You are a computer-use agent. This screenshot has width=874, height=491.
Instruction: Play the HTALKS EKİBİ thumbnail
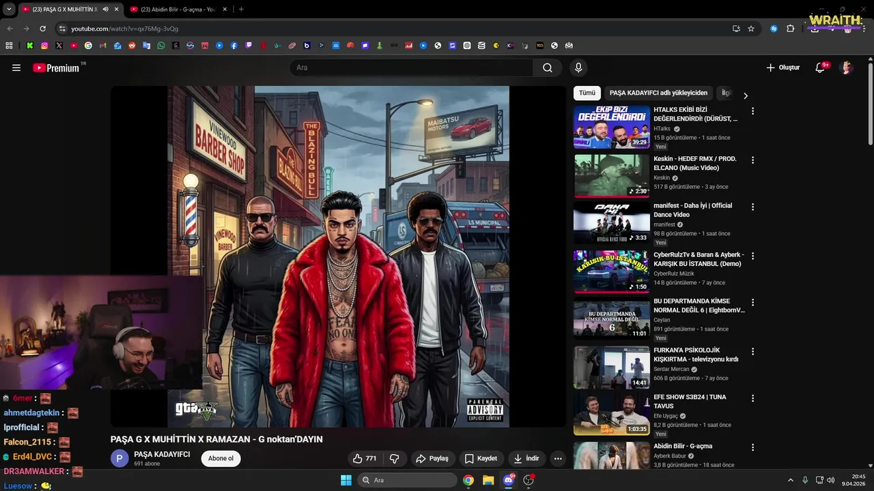pos(612,127)
